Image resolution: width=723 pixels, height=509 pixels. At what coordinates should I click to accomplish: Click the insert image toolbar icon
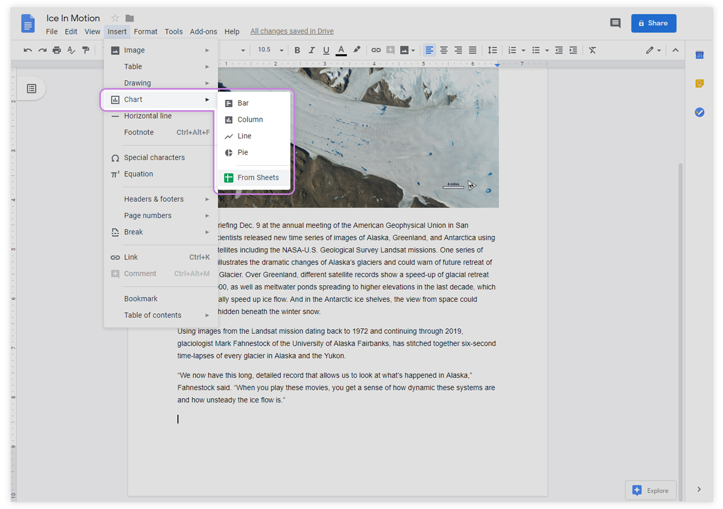pyautogui.click(x=404, y=50)
